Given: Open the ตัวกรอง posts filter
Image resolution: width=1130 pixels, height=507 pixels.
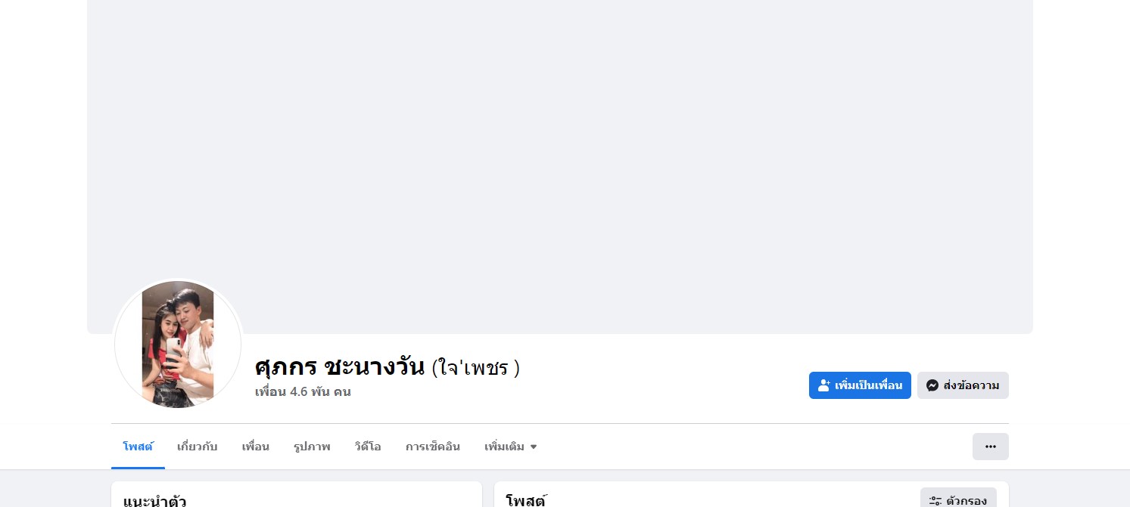Looking at the screenshot, I should pyautogui.click(x=958, y=500).
